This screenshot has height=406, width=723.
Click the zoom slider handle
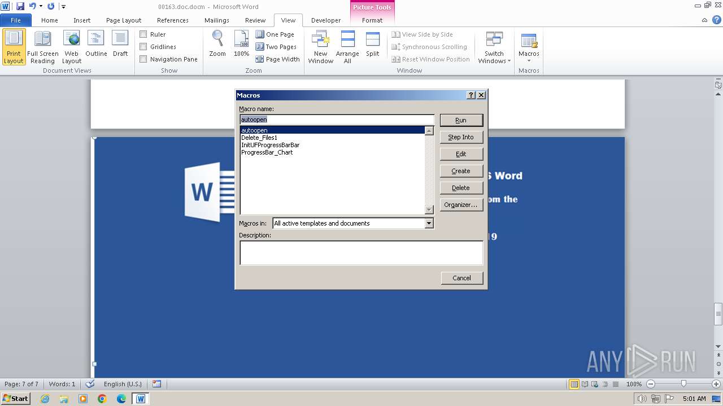683,384
